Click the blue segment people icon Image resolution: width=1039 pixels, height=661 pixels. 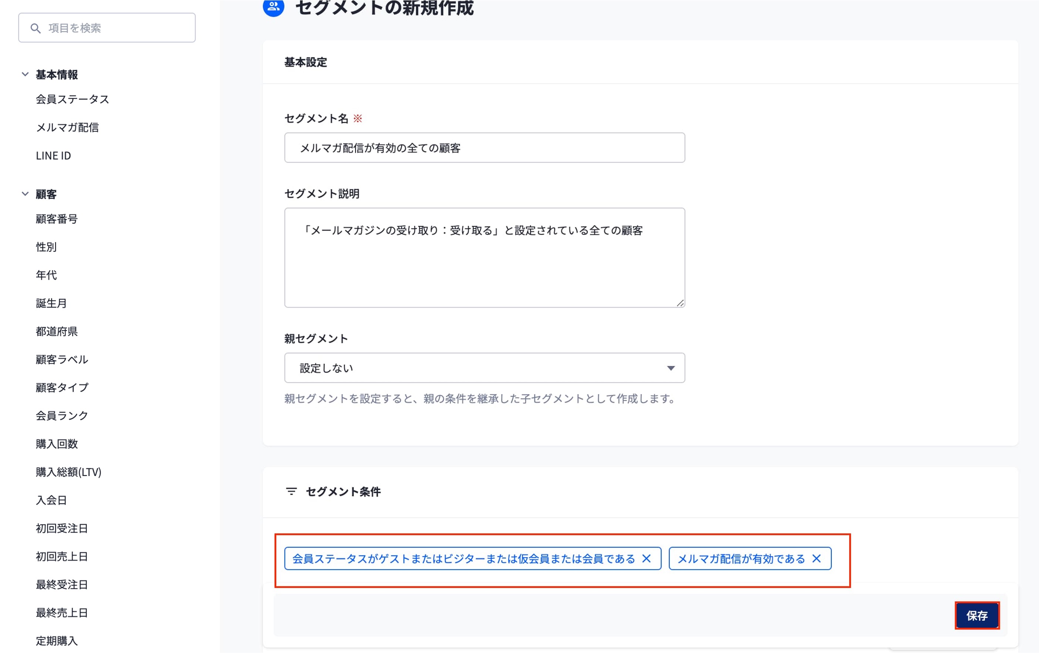coord(274,7)
